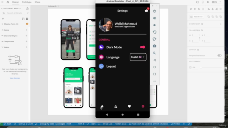
Task: Tap the Android recents square in navigation bar
Action: [x=138, y=114]
